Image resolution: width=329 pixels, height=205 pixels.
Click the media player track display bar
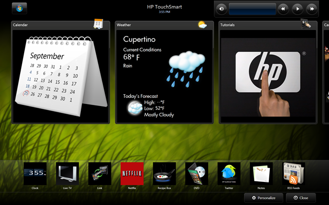(x=252, y=9)
